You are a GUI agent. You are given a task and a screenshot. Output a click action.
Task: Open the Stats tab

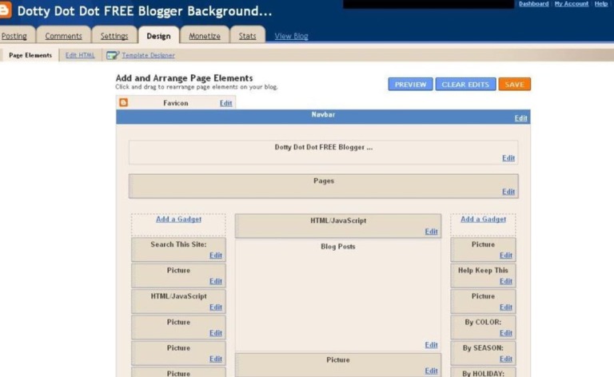click(x=248, y=36)
